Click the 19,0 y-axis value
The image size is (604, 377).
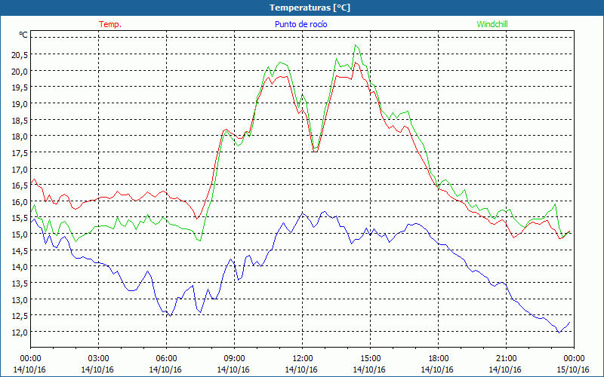tap(20, 104)
